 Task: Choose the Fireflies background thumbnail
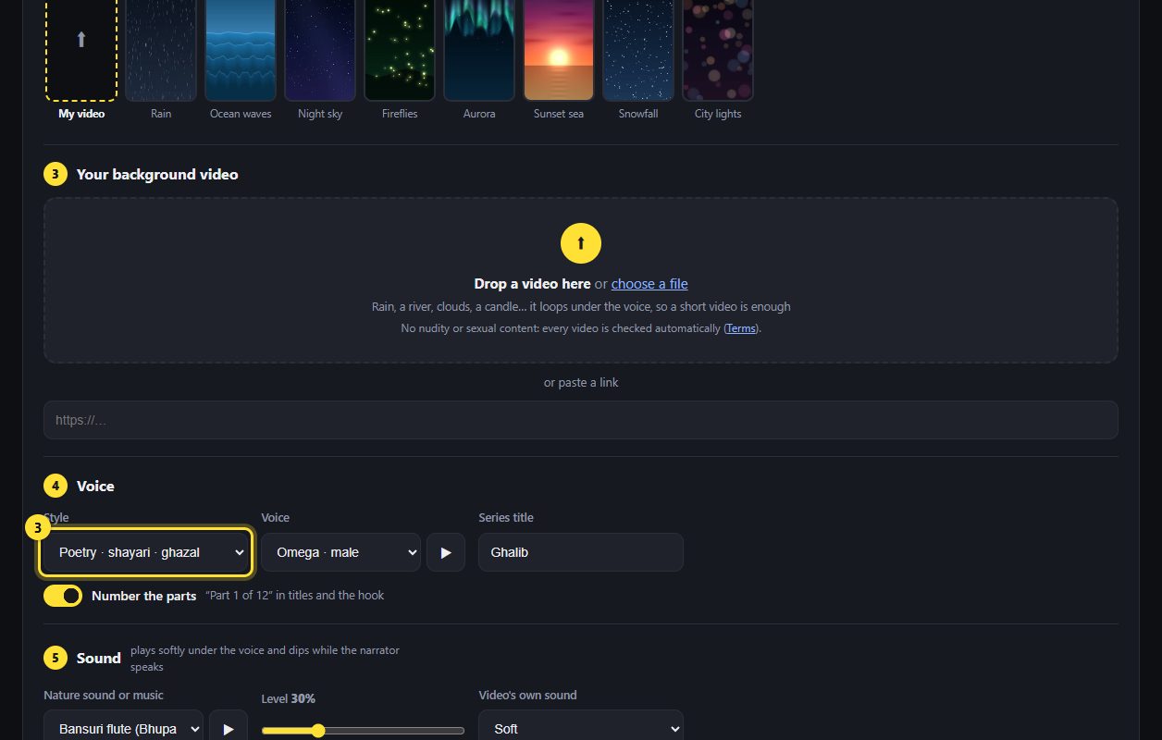400,50
